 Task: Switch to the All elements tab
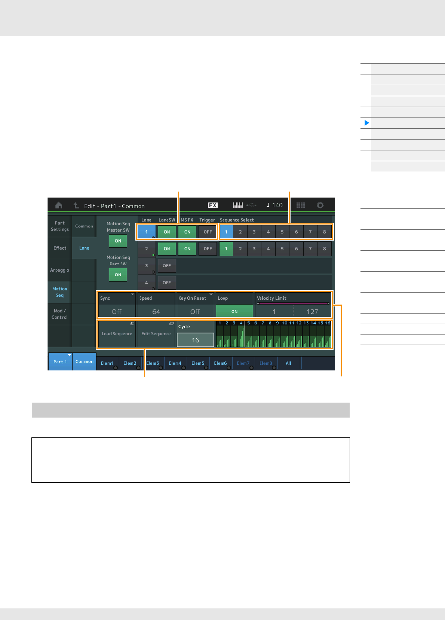(289, 363)
